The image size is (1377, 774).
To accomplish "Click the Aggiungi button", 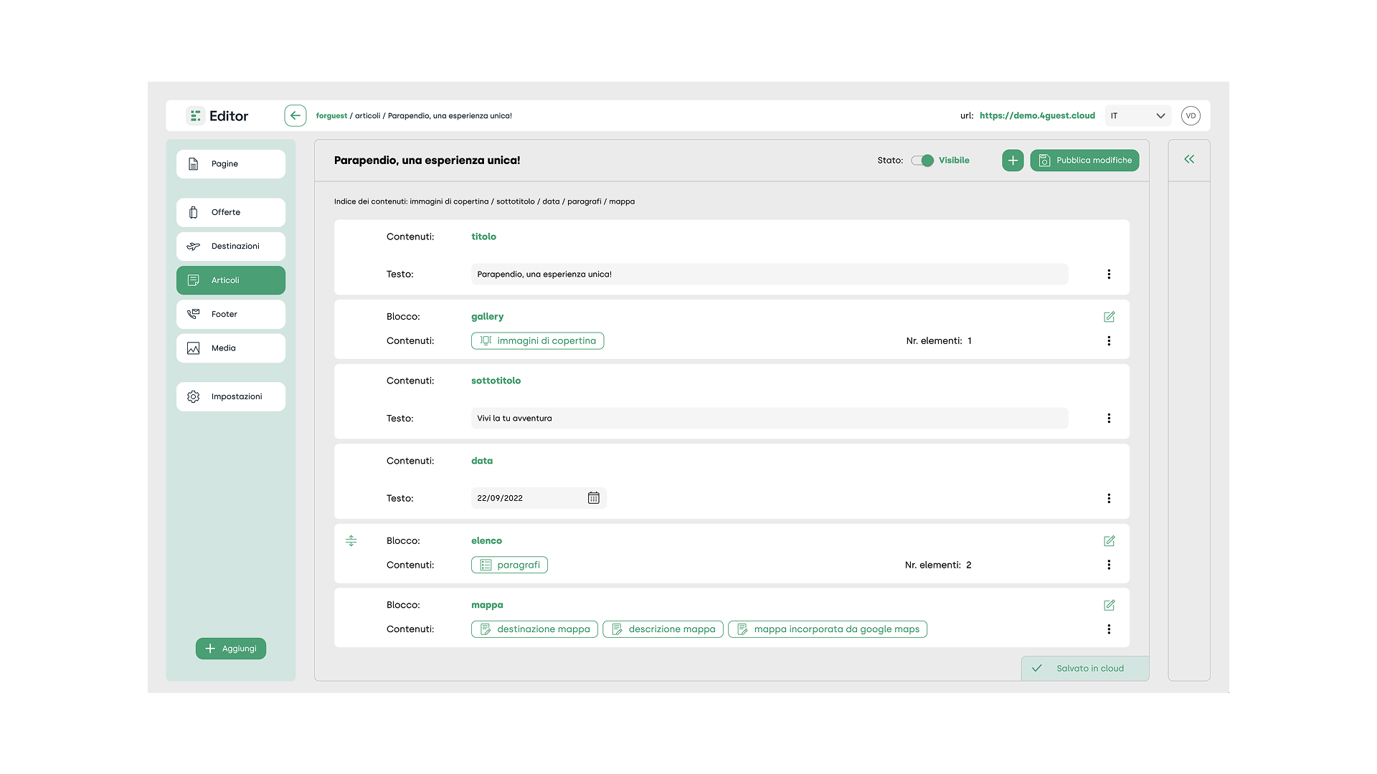I will click(x=231, y=649).
